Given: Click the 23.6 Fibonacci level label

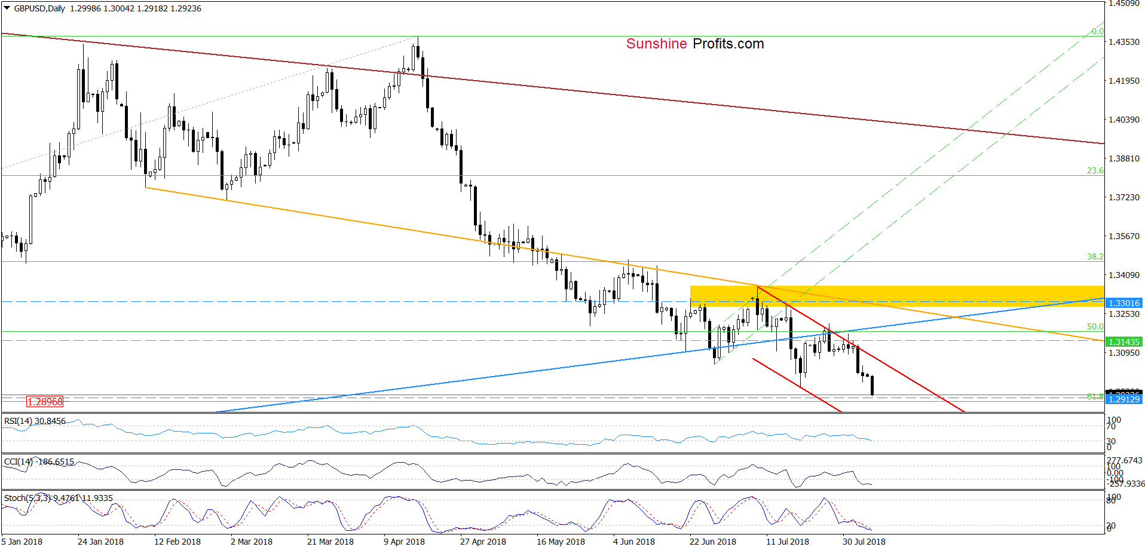Looking at the screenshot, I should [1095, 170].
